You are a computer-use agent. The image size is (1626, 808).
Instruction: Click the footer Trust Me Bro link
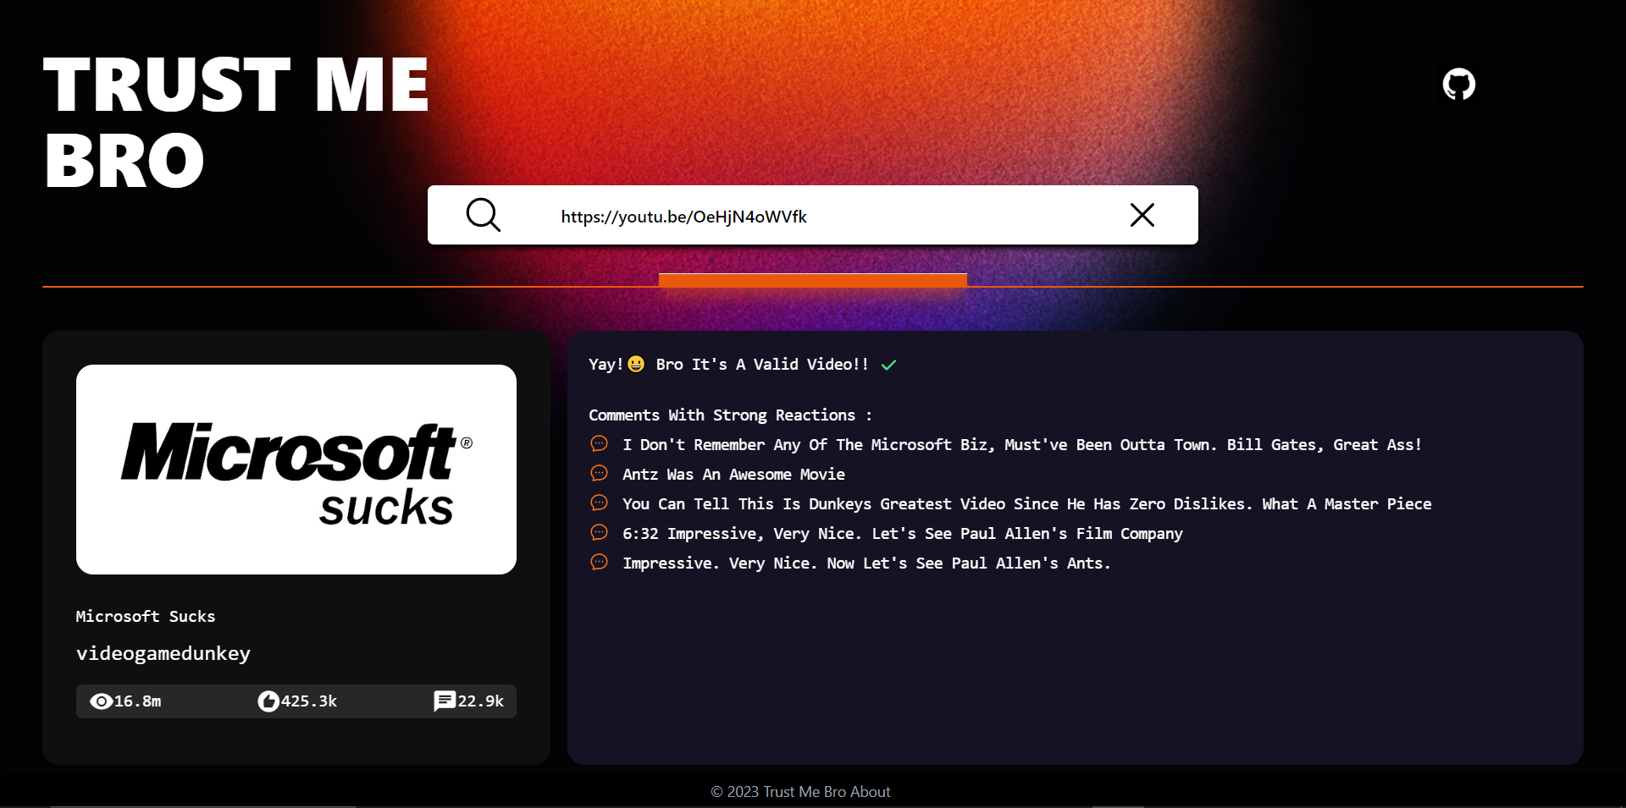tap(805, 792)
